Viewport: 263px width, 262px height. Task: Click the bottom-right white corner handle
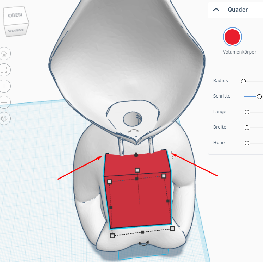tap(172, 229)
